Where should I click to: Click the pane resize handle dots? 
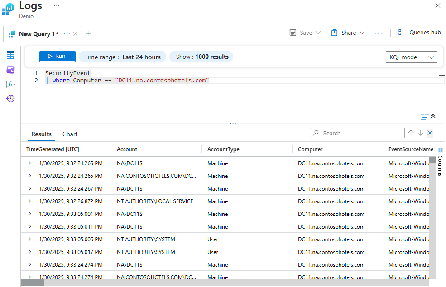click(x=233, y=124)
